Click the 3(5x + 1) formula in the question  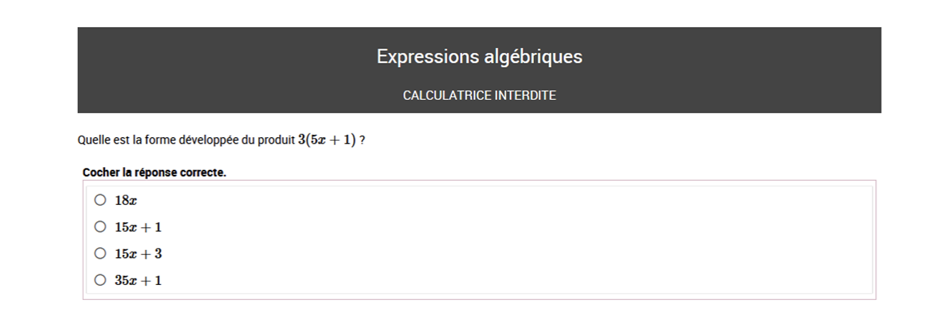pyautogui.click(x=327, y=140)
